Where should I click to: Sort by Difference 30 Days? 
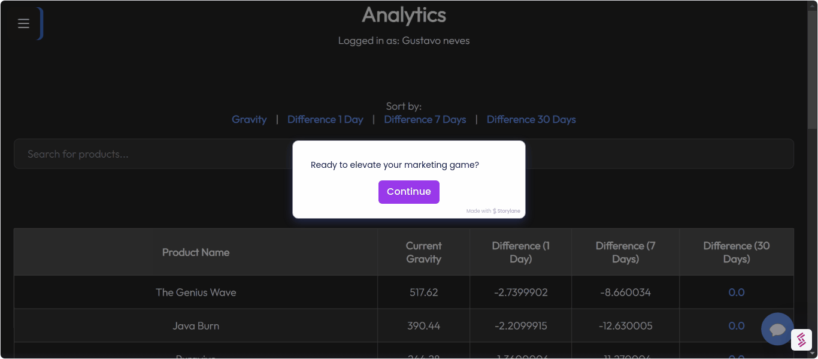point(531,119)
